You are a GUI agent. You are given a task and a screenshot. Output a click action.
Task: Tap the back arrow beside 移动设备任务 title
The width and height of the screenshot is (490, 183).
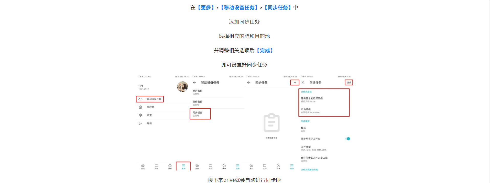click(x=194, y=83)
